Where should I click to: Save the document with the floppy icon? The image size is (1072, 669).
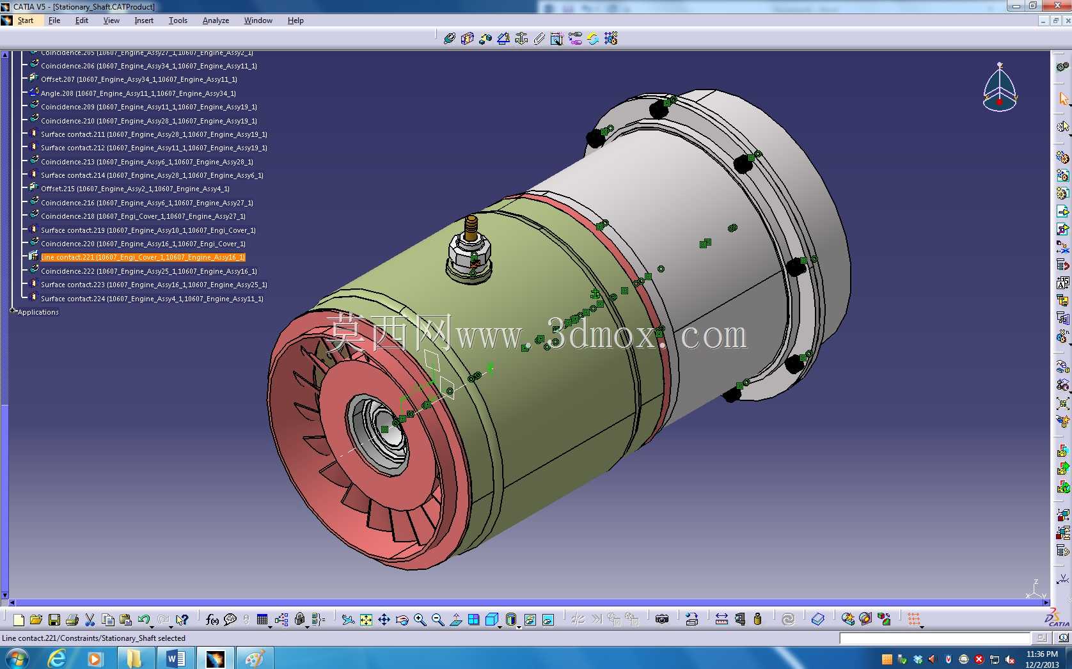coord(54,619)
